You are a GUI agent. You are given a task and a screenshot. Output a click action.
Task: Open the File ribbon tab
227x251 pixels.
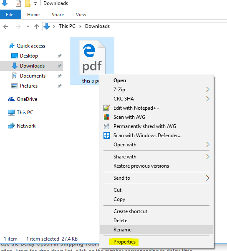pyautogui.click(x=10, y=15)
